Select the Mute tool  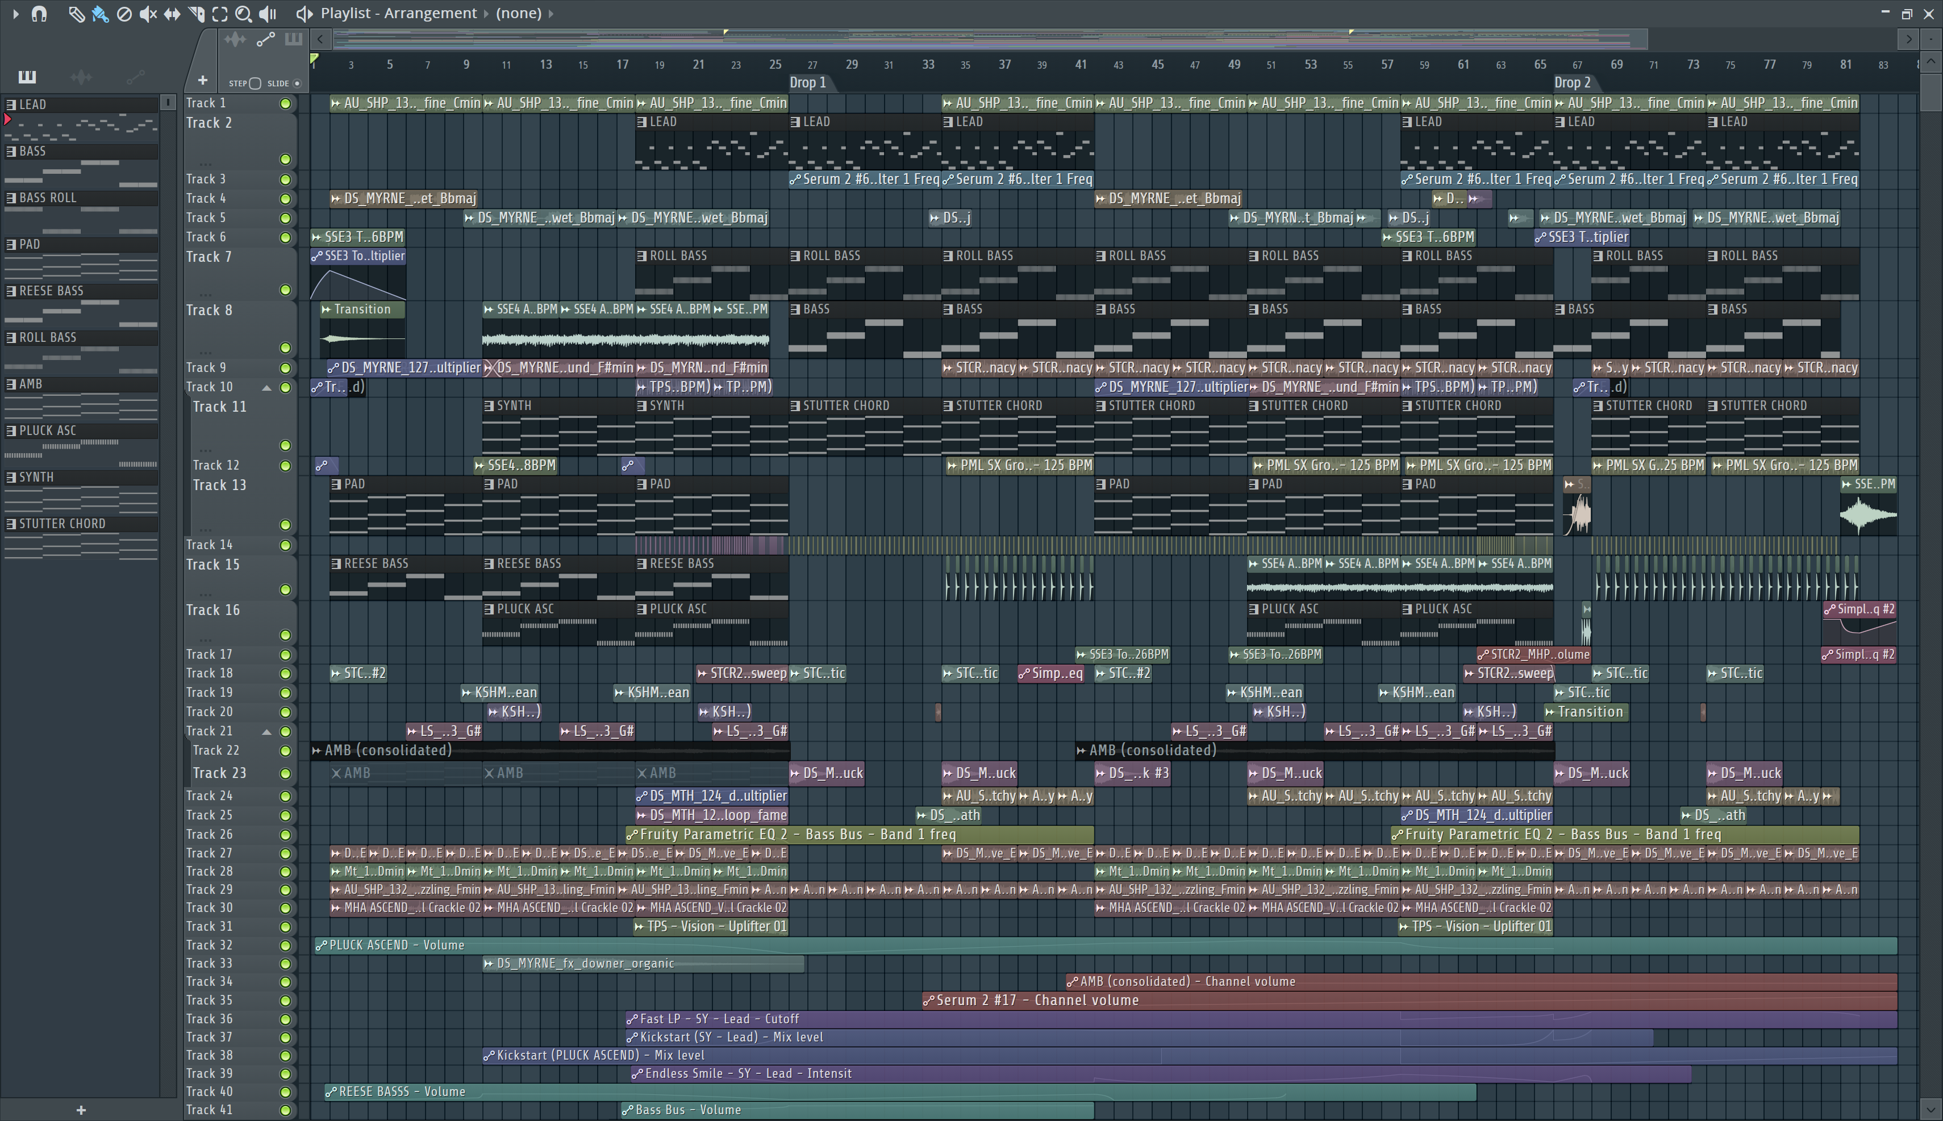148,14
